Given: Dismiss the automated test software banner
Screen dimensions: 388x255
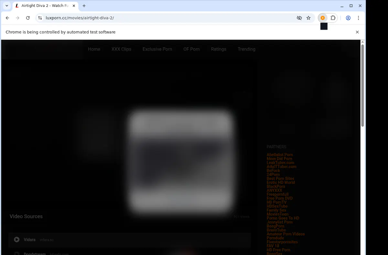Looking at the screenshot, I should pos(357,32).
